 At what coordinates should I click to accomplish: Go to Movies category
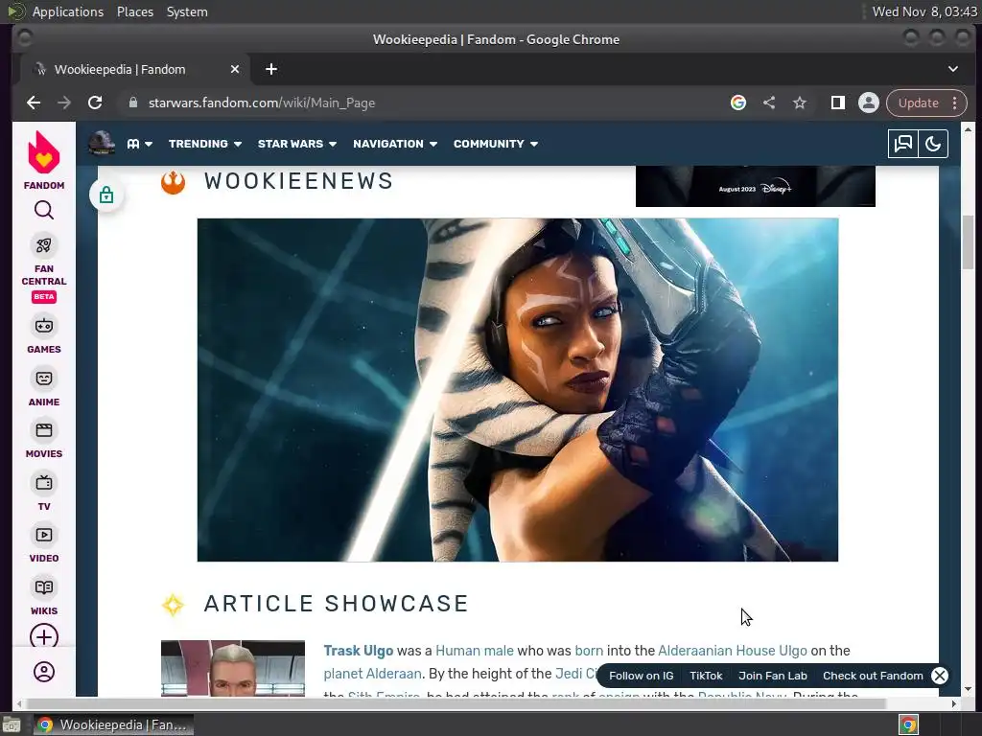44,439
